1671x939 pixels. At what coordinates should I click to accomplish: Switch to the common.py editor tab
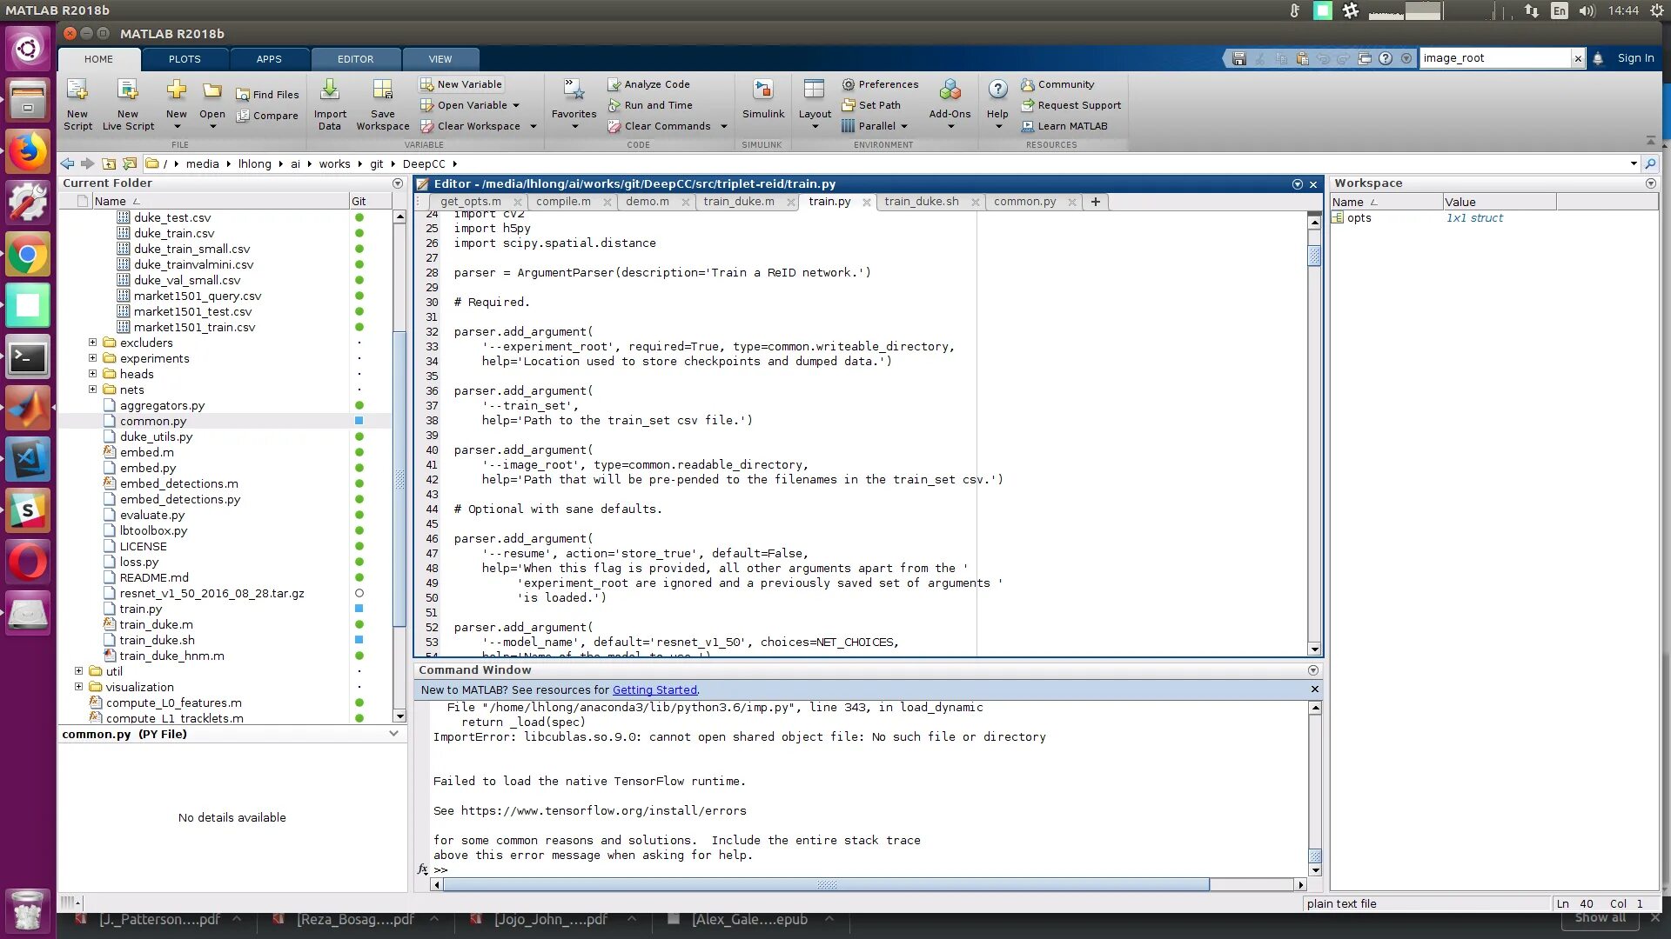click(x=1024, y=202)
